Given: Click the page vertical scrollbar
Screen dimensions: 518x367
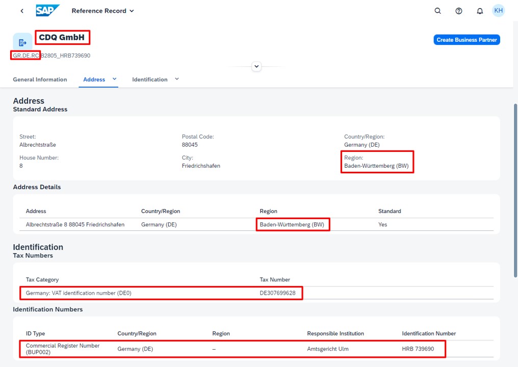Looking at the screenshot, I should click(515, 191).
